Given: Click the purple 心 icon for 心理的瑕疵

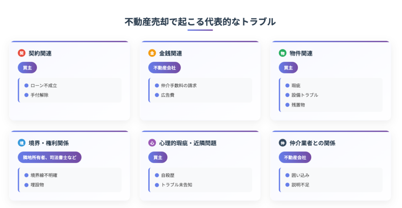Looking at the screenshot, I should [152, 143].
